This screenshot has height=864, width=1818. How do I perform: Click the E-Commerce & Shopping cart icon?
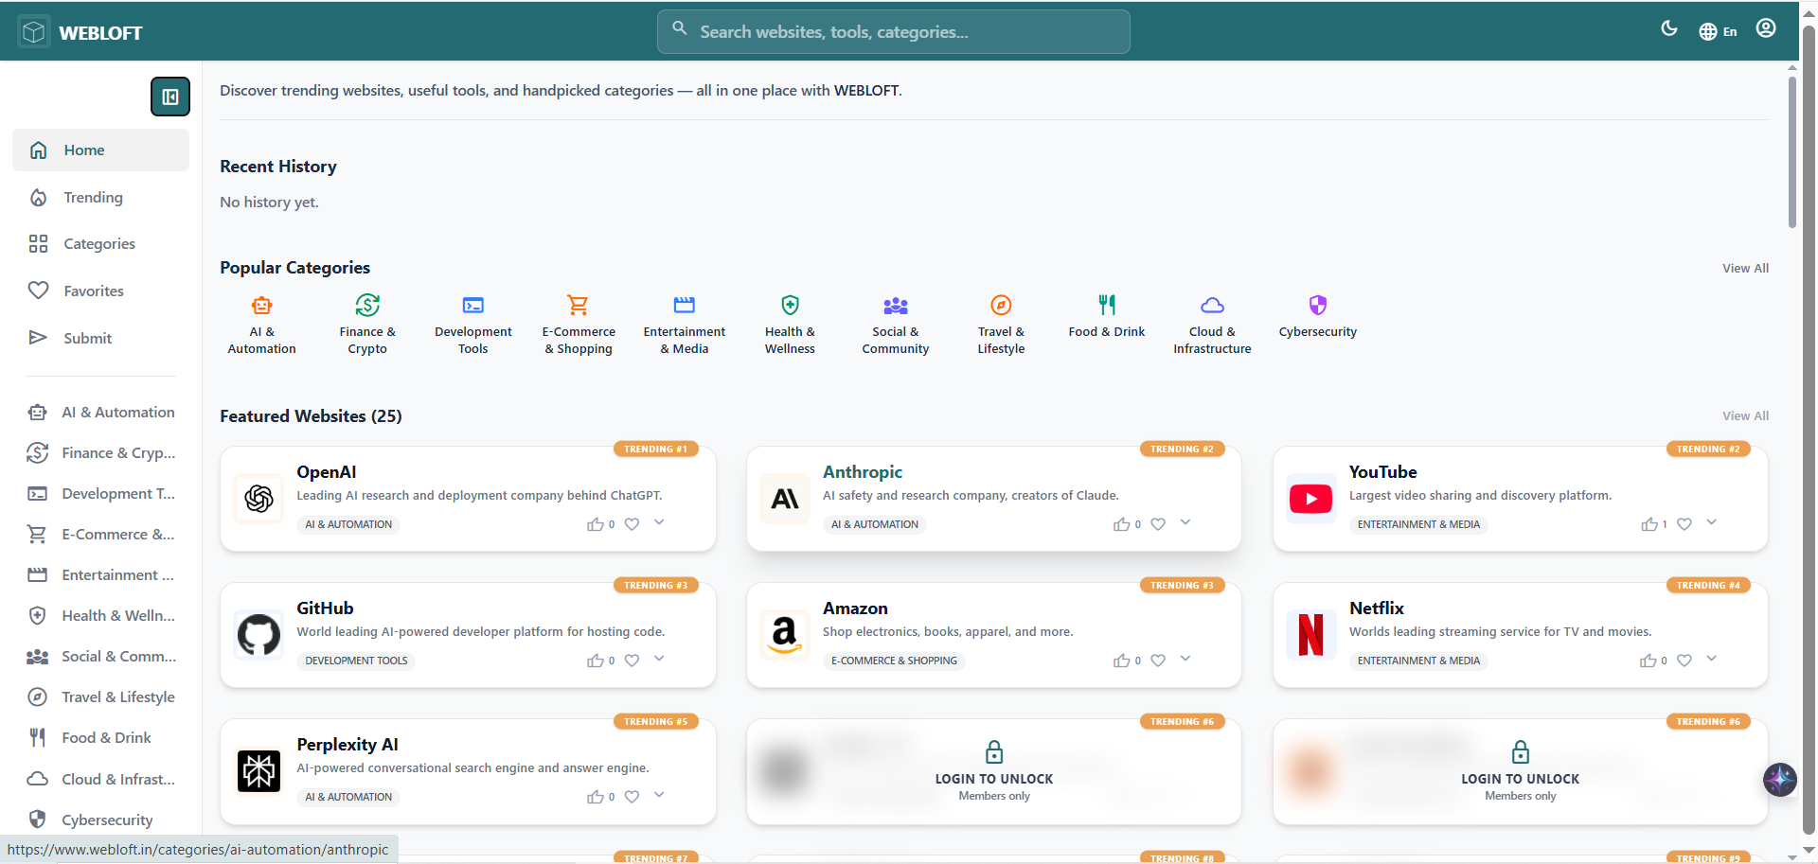pyautogui.click(x=579, y=306)
